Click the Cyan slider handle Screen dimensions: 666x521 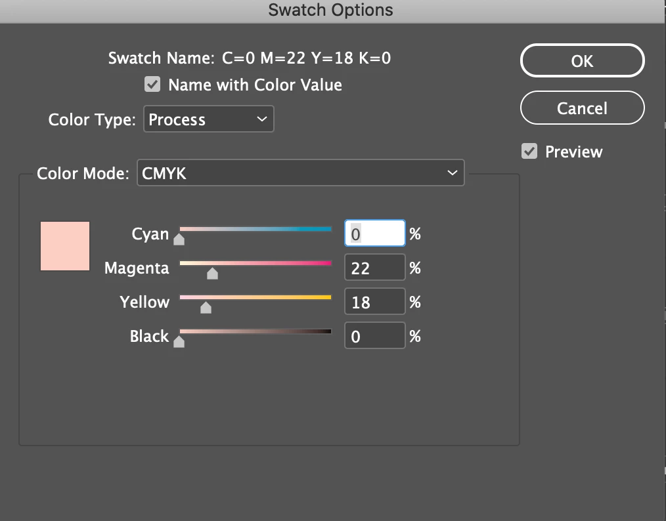tap(179, 240)
